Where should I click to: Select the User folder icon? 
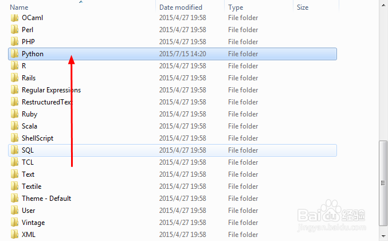[14, 210]
